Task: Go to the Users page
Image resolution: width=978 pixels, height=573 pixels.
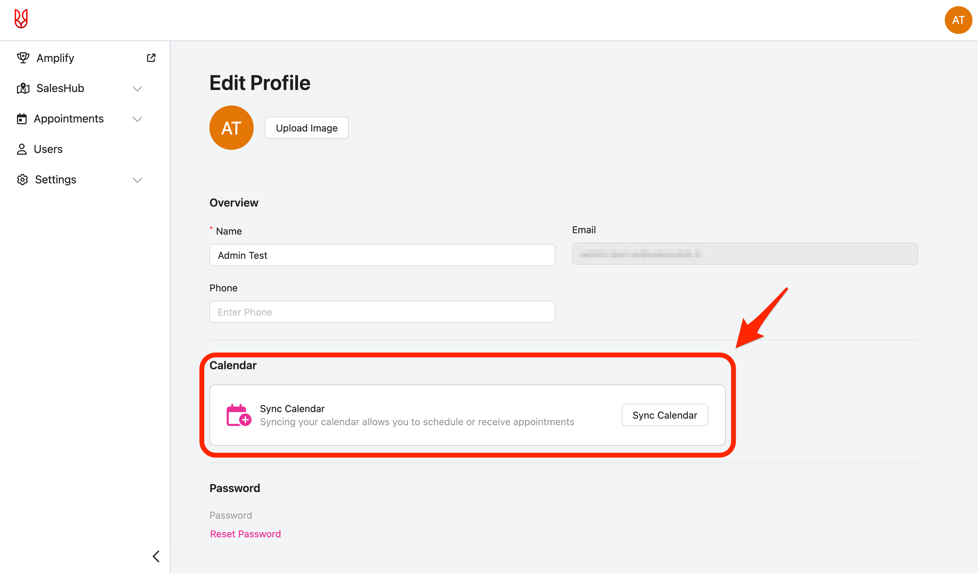Action: (48, 149)
